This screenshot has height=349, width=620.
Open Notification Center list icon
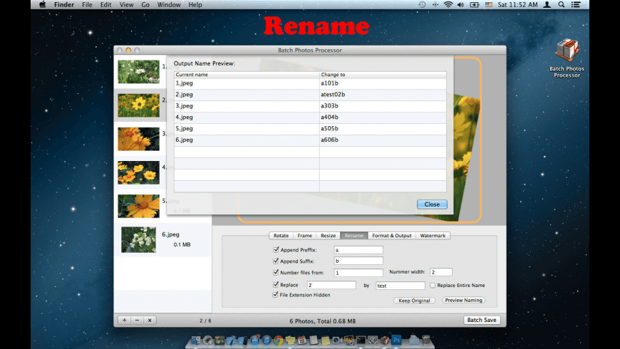click(x=576, y=5)
